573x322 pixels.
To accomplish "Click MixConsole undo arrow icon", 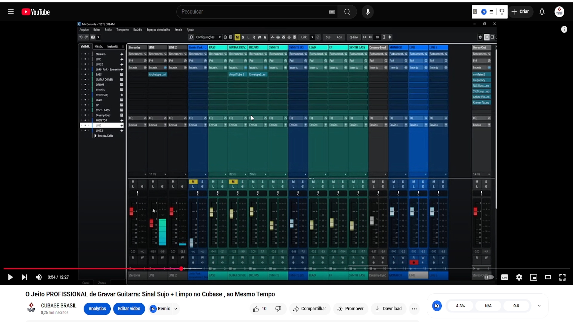I will coord(81,37).
